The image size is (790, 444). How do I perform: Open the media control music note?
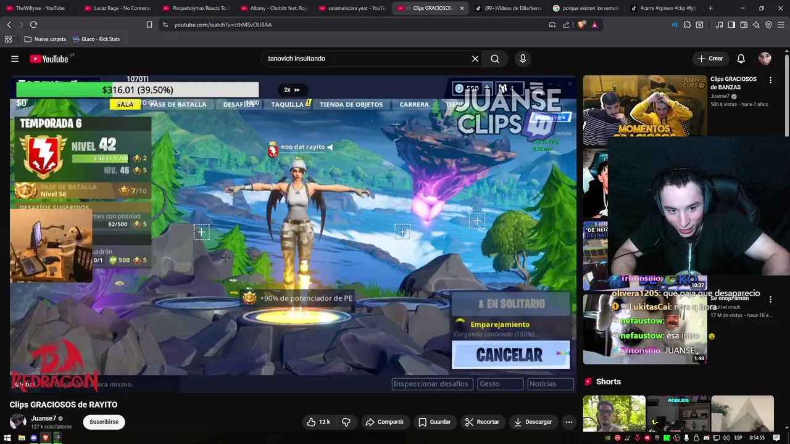click(719, 25)
